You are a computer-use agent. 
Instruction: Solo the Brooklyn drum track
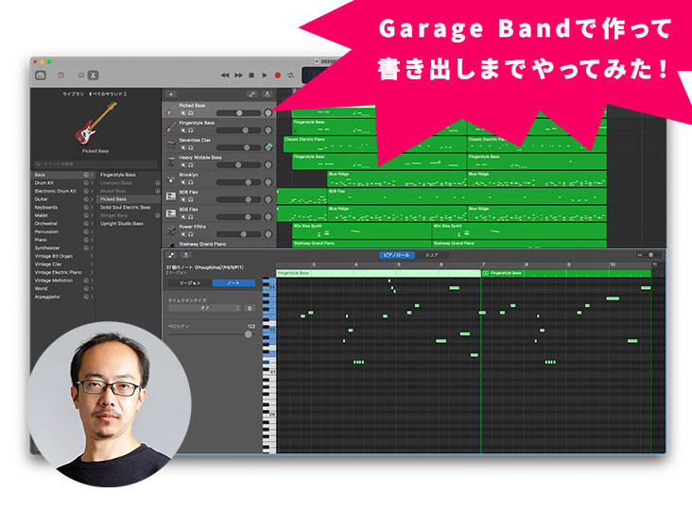[191, 182]
